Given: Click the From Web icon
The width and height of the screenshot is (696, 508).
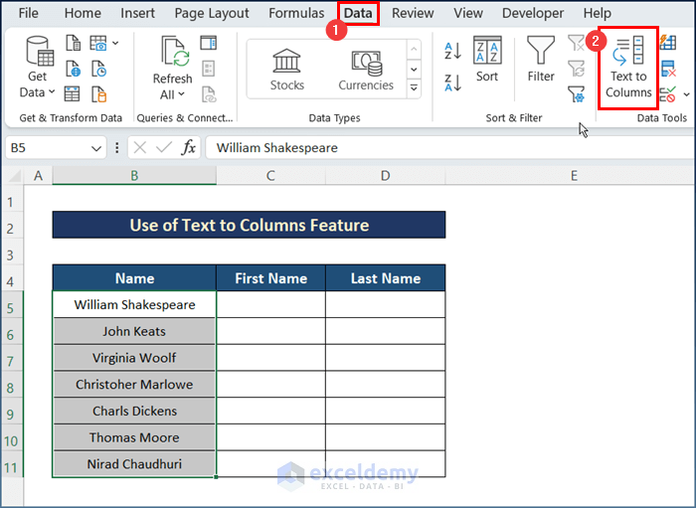Looking at the screenshot, I should [74, 69].
